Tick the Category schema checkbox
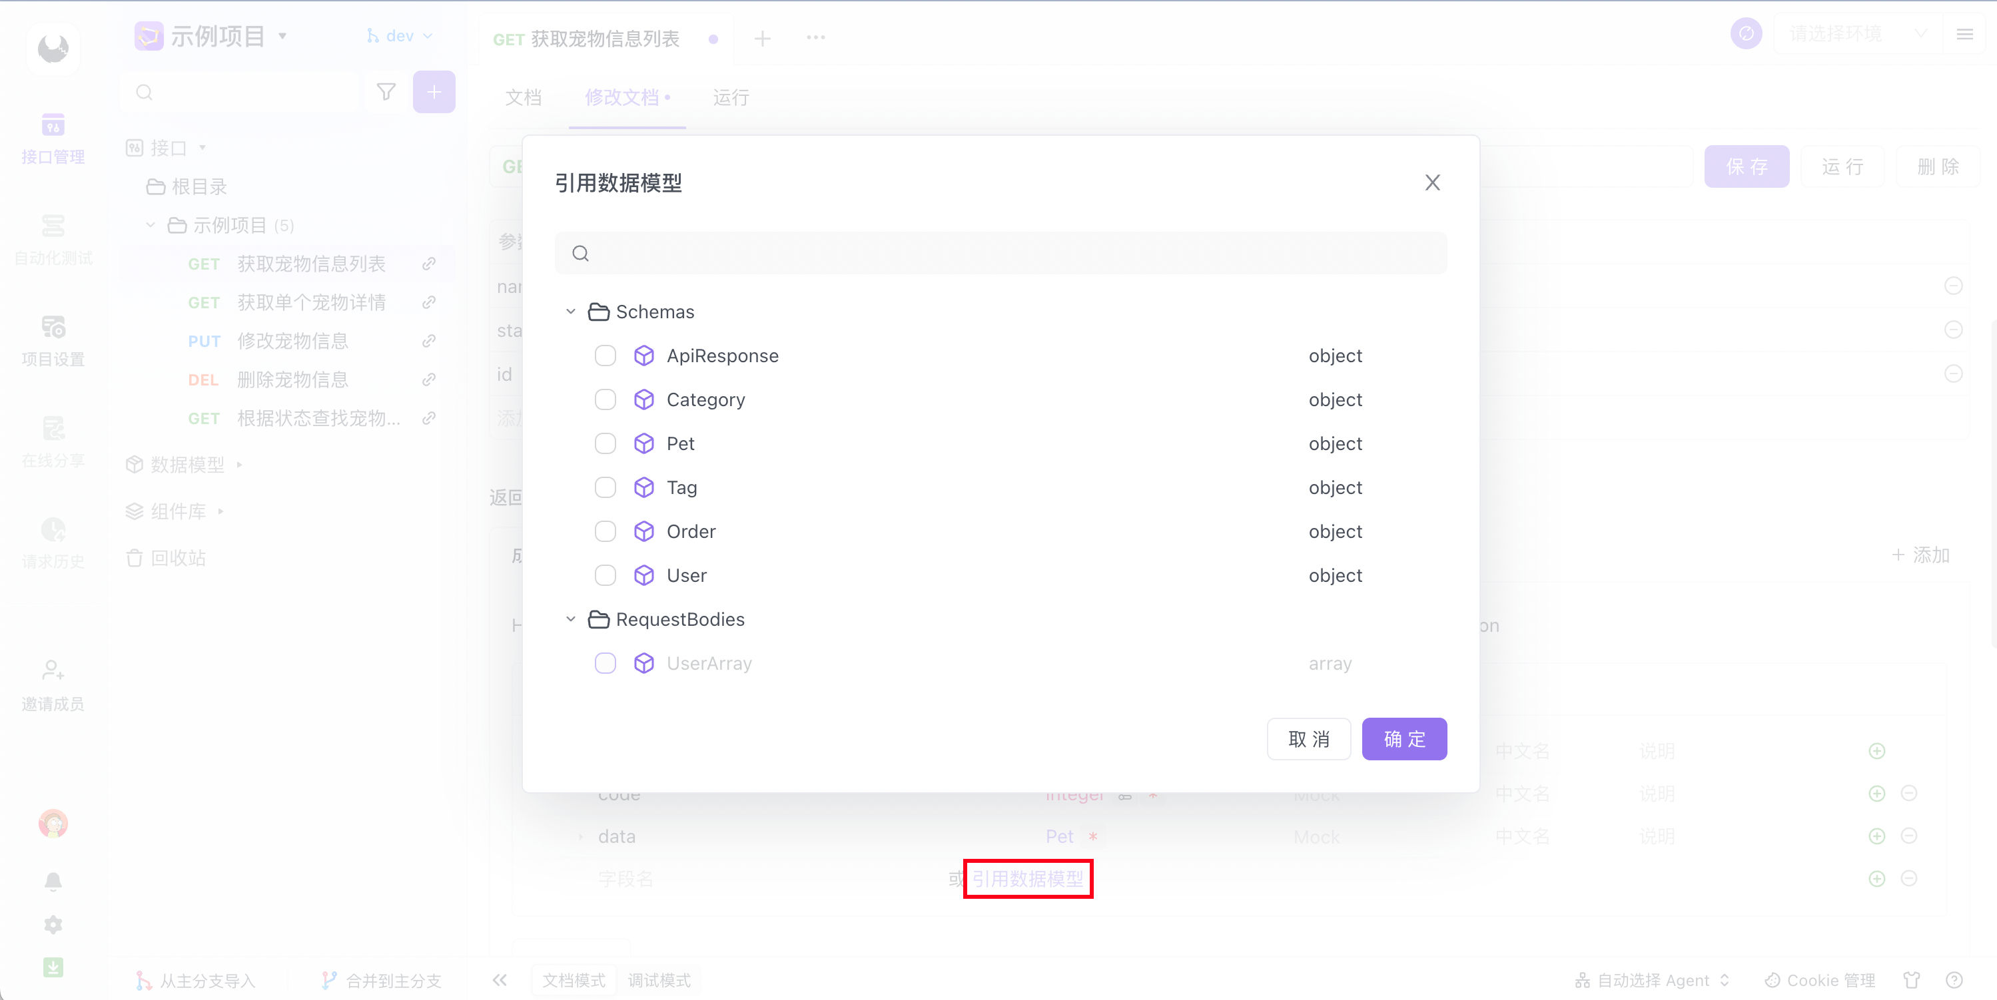This screenshot has width=1997, height=1000. point(605,399)
